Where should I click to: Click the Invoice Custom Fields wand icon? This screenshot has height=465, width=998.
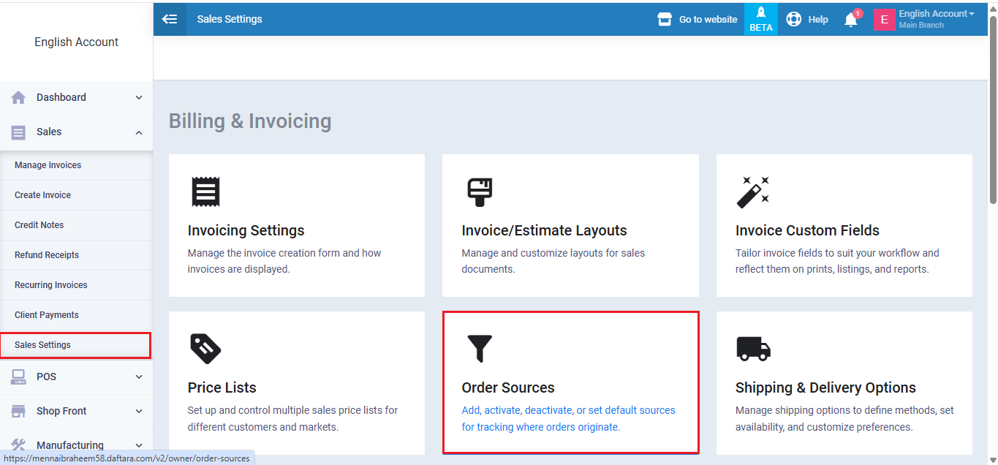pyautogui.click(x=752, y=192)
